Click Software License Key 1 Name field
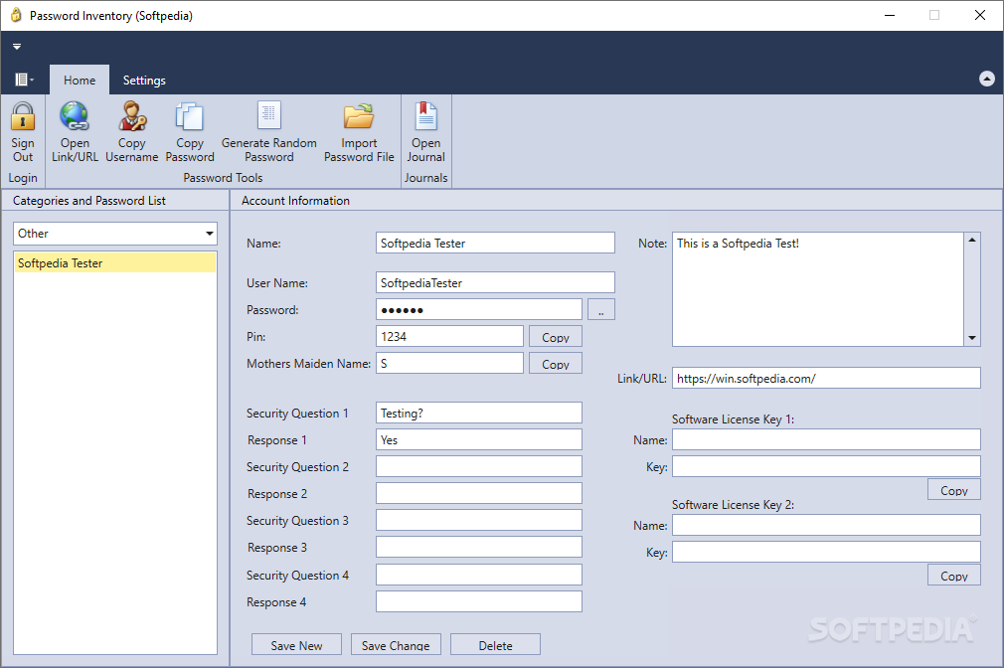Viewport: 1004px width, 668px height. [x=826, y=439]
